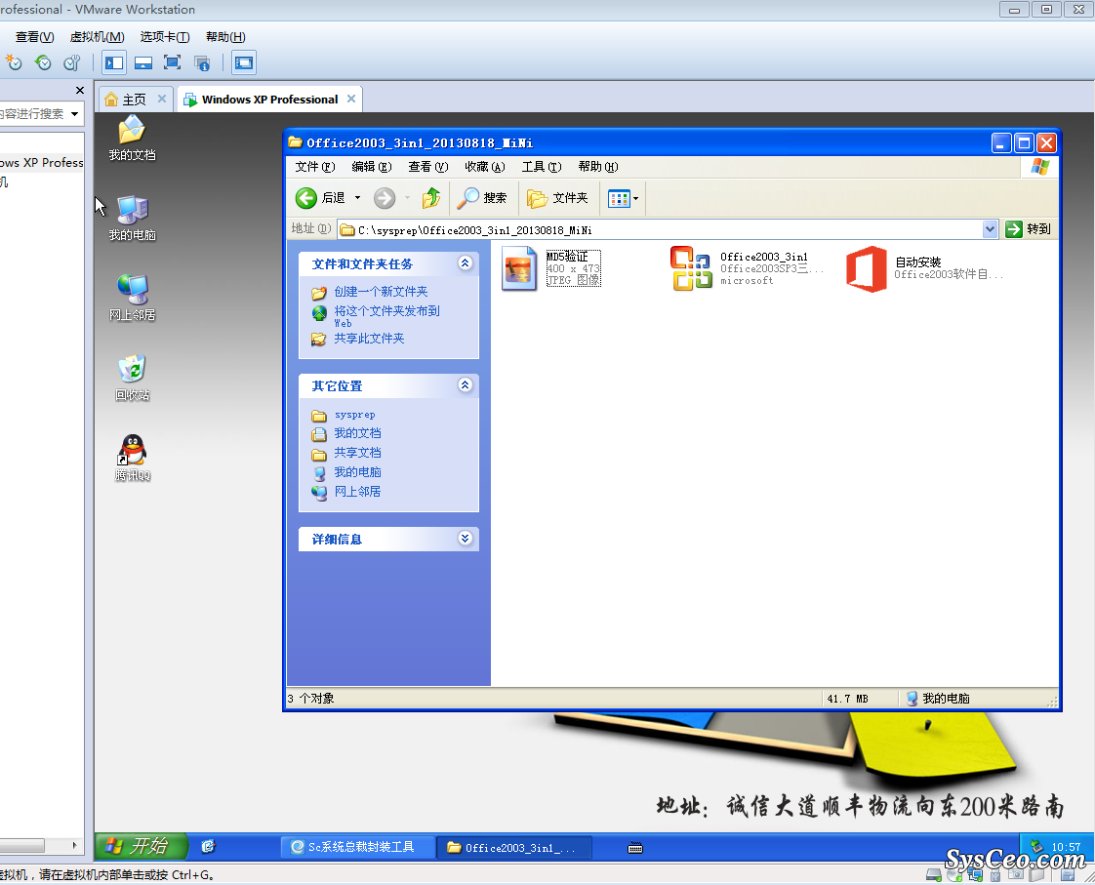
Task: Close the Windows XP Professional tab
Action: [x=351, y=100]
